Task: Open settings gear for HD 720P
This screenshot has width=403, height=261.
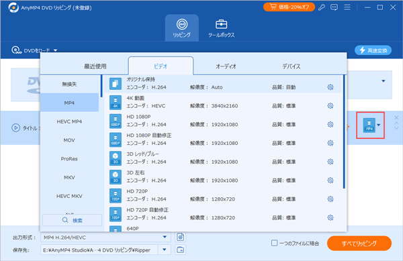Action: (x=330, y=199)
